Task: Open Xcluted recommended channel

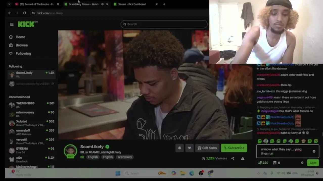Action: [32, 123]
